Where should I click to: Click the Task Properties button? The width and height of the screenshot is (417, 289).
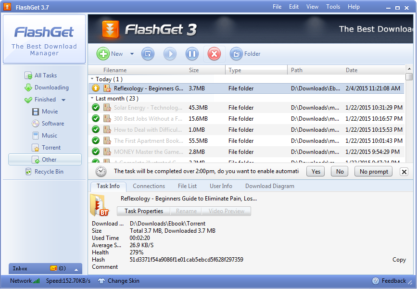[x=144, y=211]
